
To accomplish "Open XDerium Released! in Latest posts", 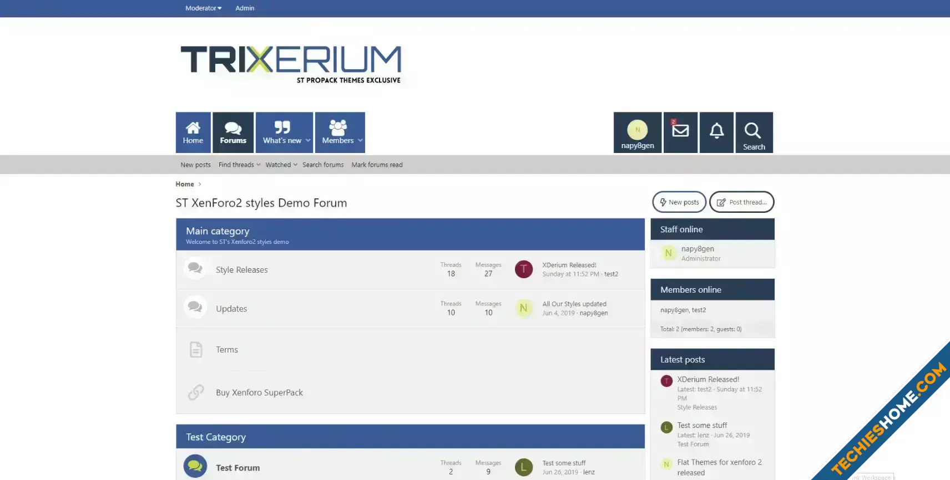I will (x=708, y=379).
